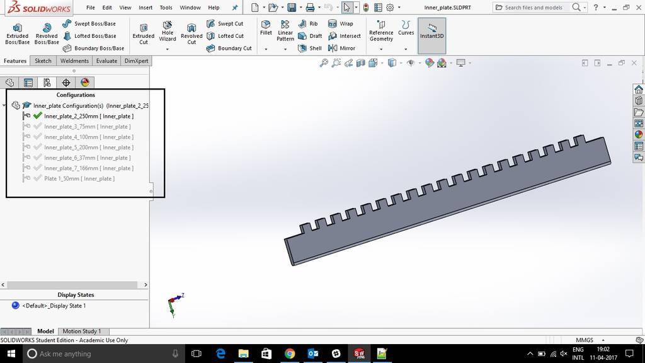
Task: Select the Extruded Cut tool
Action: [x=143, y=34]
